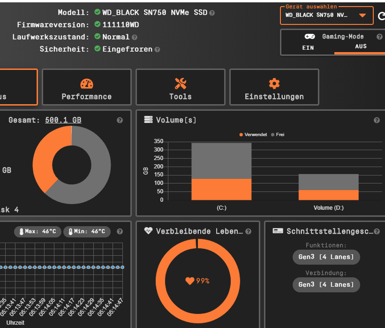Click the green check beside Modell

[98, 12]
